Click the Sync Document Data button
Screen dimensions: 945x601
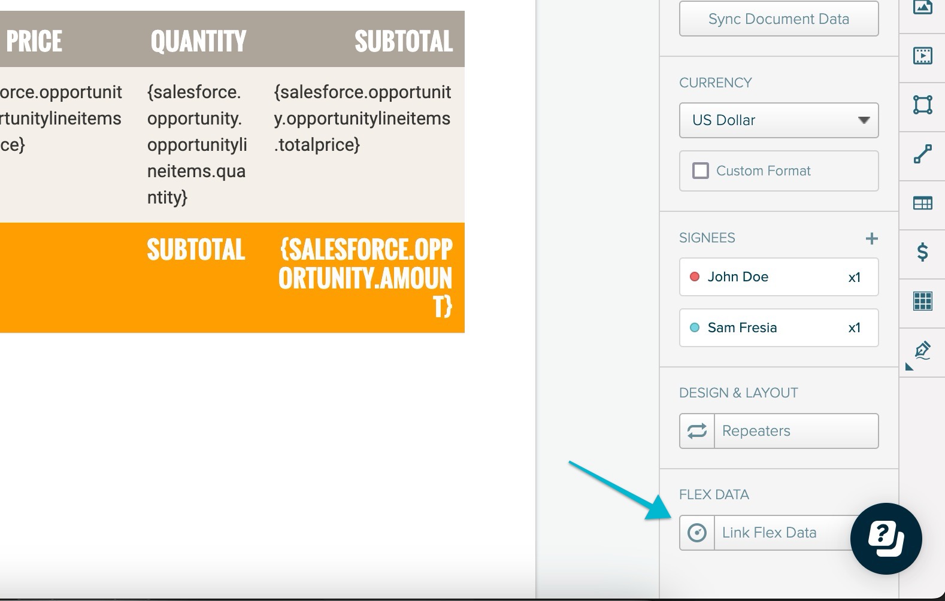coord(779,19)
